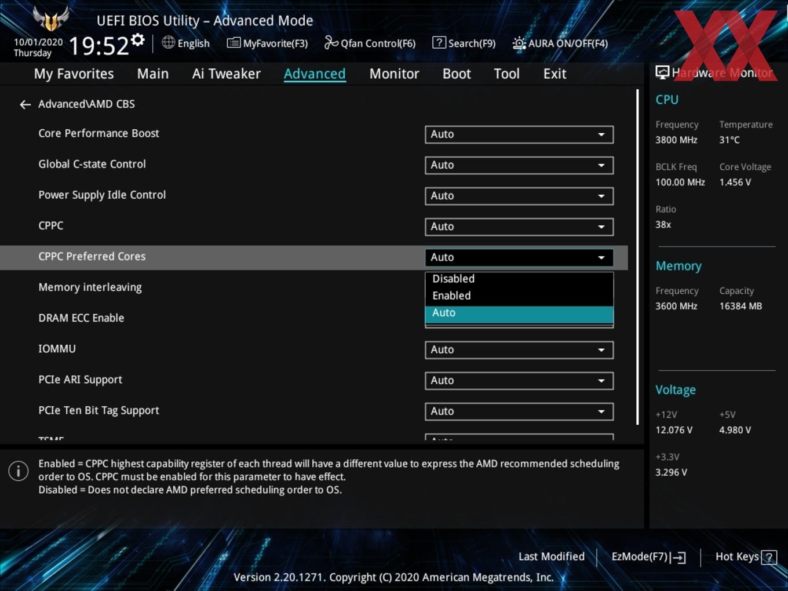Click the info icon in the help panel

19,470
